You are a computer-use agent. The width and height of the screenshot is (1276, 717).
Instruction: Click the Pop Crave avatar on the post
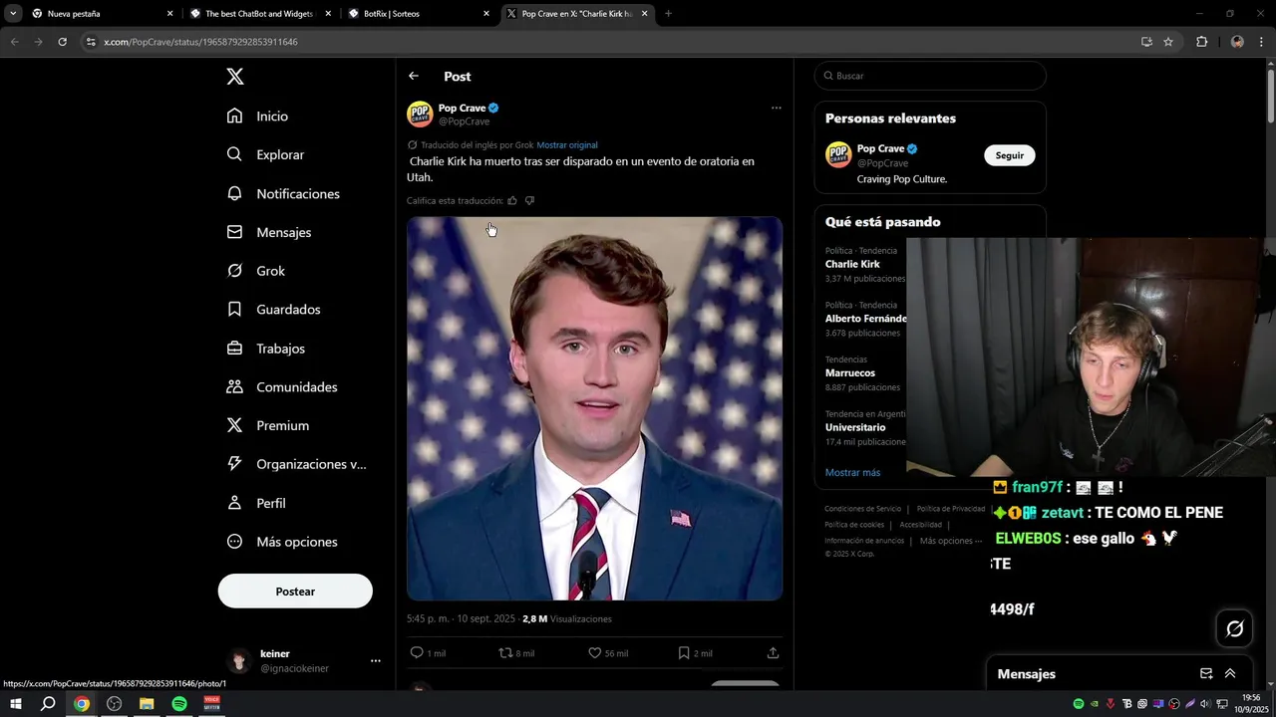[420, 114]
